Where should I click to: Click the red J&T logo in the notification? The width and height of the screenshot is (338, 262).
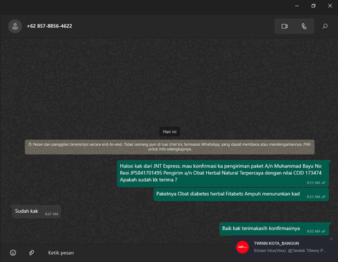[243, 247]
